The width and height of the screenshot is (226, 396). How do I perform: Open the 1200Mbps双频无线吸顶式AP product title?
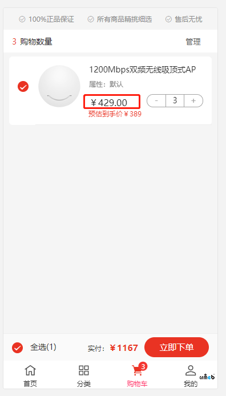pyautogui.click(x=143, y=70)
